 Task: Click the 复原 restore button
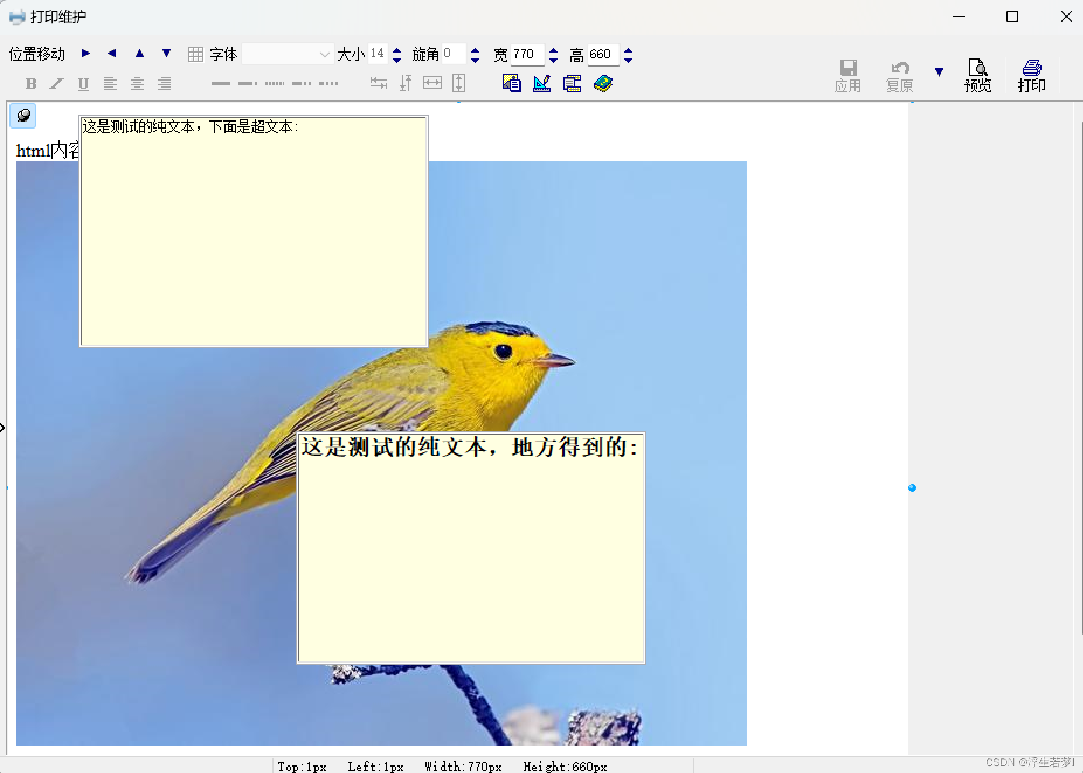coord(899,76)
